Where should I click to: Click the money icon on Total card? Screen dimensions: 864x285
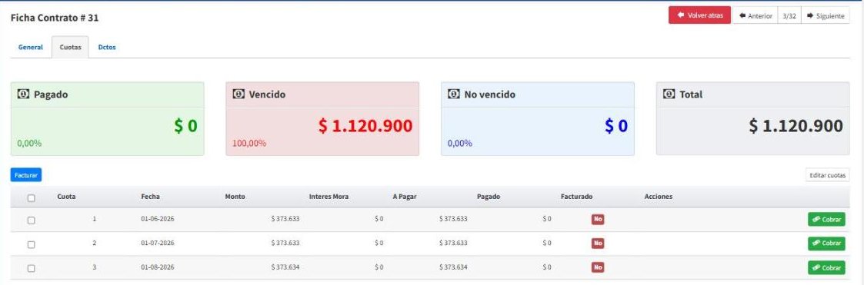(669, 94)
